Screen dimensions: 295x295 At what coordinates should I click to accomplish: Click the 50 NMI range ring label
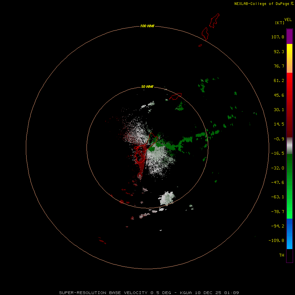tap(147, 87)
